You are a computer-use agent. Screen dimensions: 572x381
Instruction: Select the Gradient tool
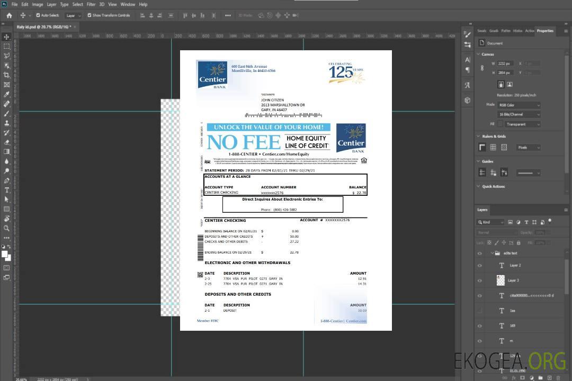(x=6, y=152)
